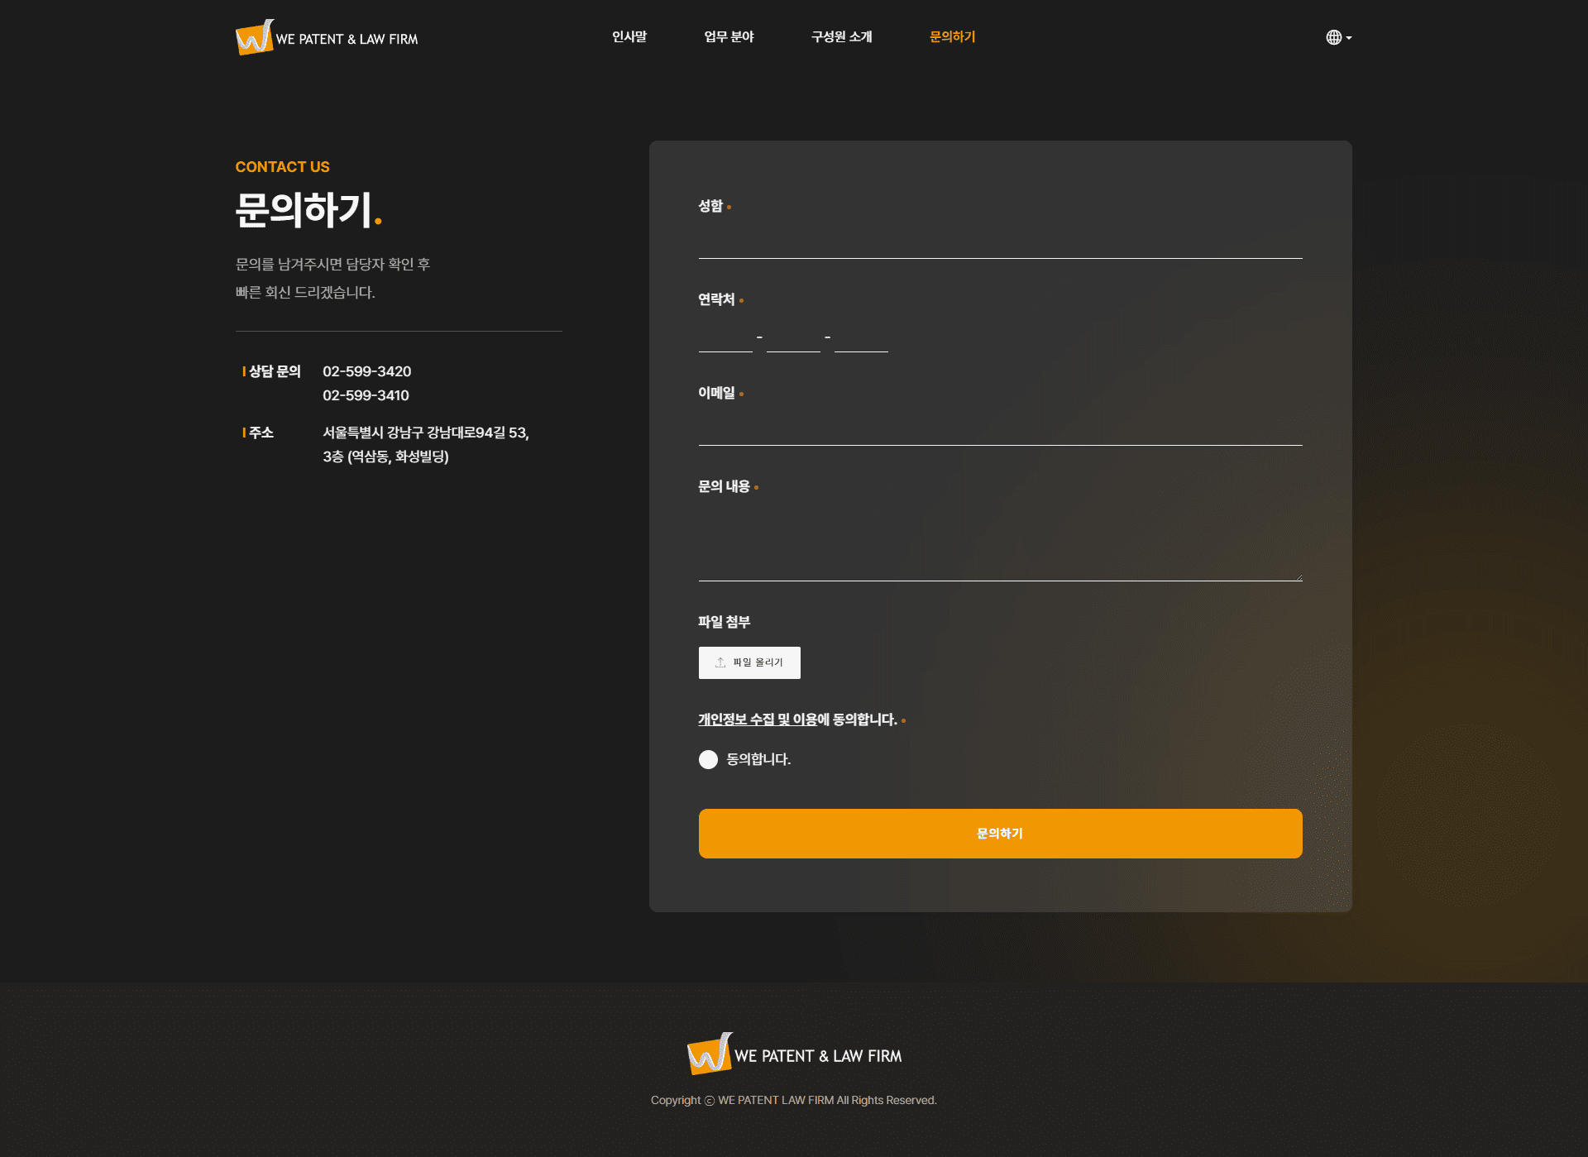
Task: Open the language globe selector
Action: click(1338, 37)
